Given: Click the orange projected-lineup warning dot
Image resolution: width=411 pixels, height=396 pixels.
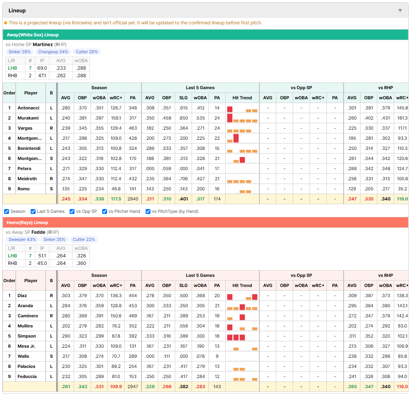Looking at the screenshot, I should tap(6, 23).
